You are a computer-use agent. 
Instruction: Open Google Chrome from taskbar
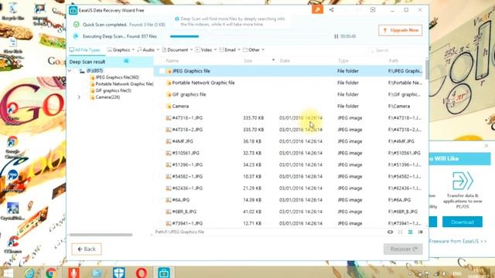pos(51,273)
